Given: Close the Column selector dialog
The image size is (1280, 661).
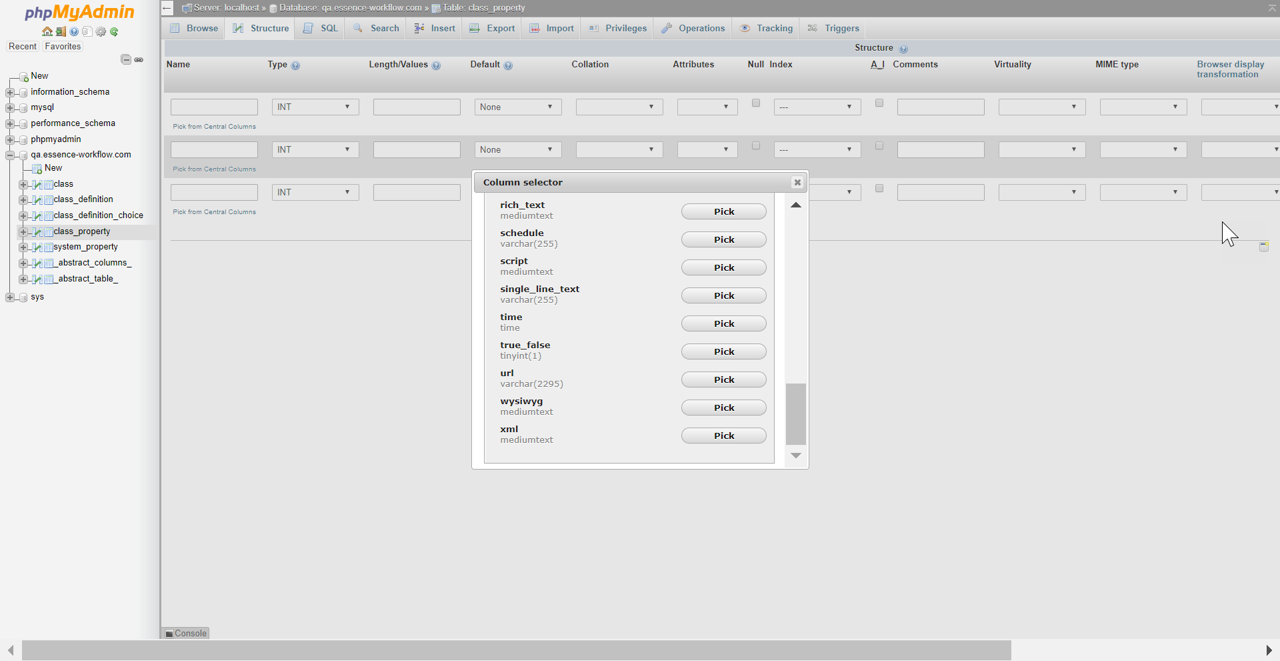Looking at the screenshot, I should click(x=797, y=182).
